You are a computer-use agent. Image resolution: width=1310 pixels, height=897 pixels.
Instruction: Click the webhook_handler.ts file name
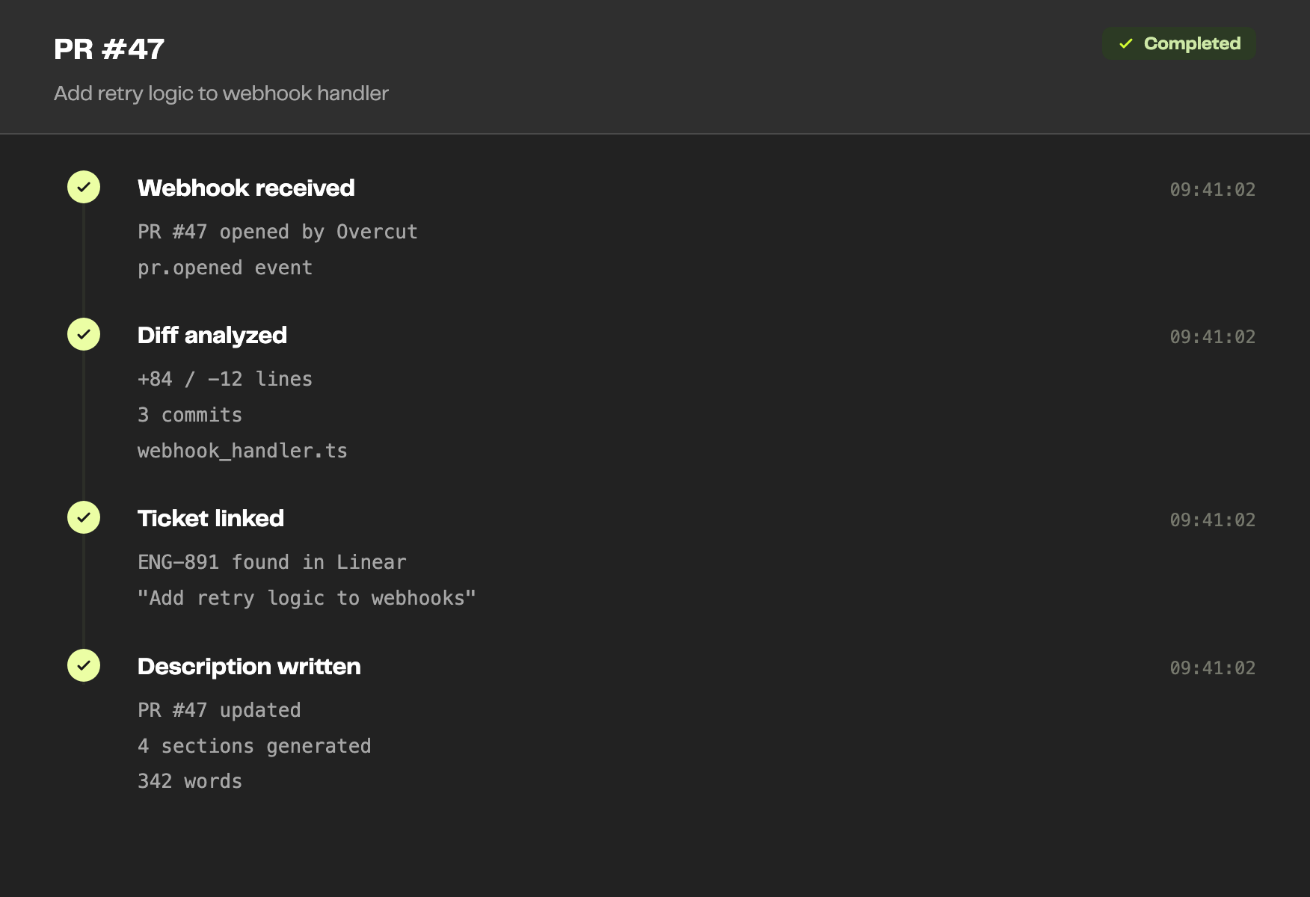click(242, 451)
